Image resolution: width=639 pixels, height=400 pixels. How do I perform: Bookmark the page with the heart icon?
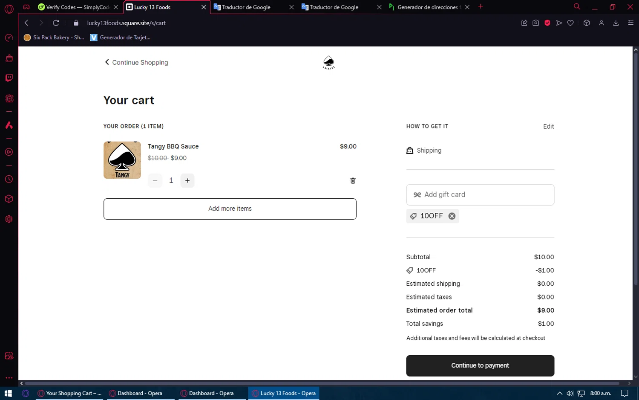pos(570,23)
